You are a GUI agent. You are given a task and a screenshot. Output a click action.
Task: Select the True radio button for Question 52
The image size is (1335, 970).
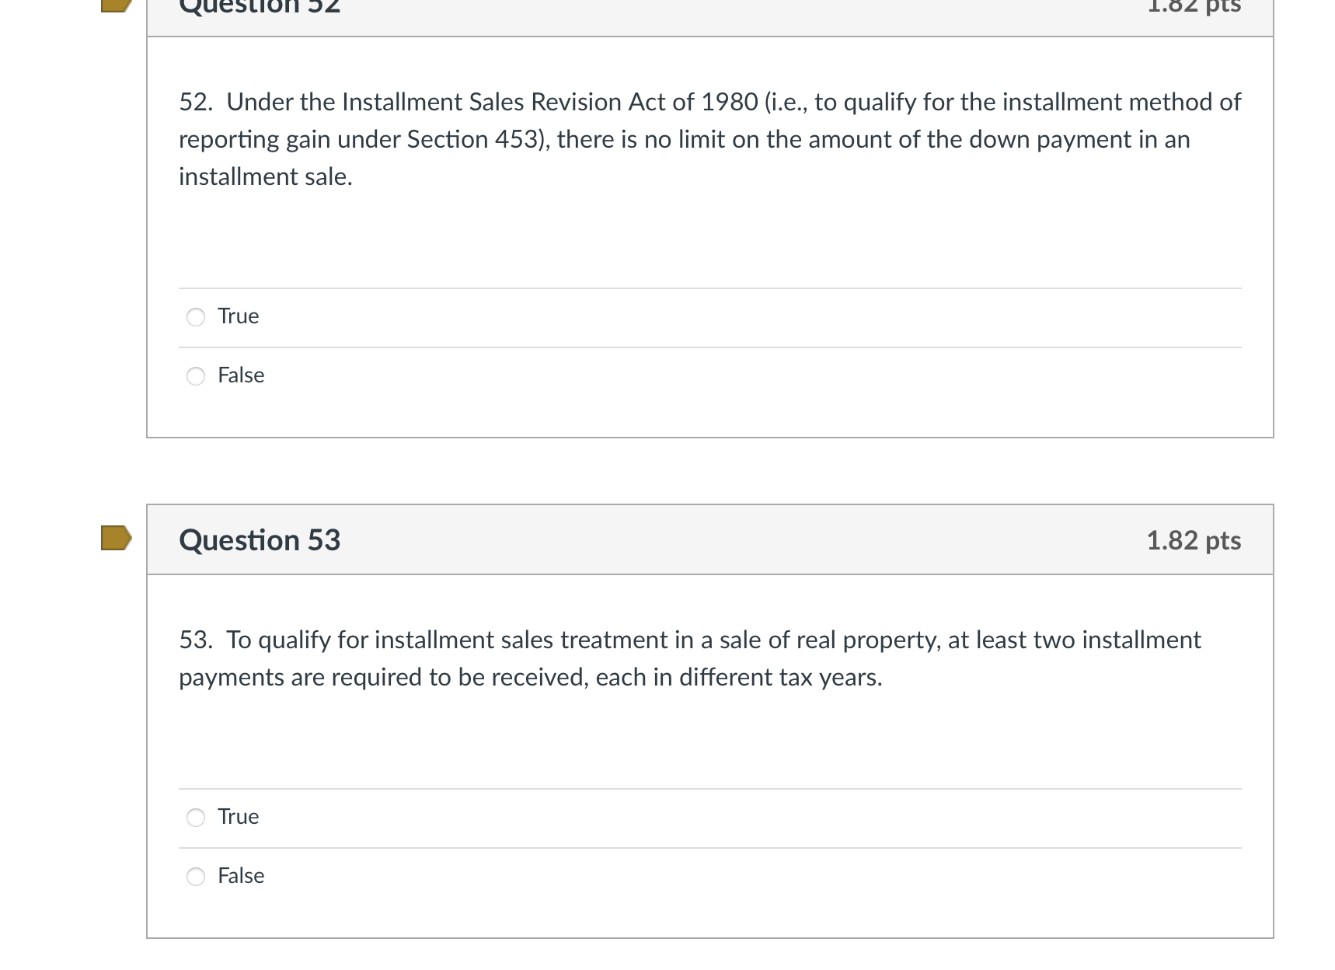[x=196, y=317]
